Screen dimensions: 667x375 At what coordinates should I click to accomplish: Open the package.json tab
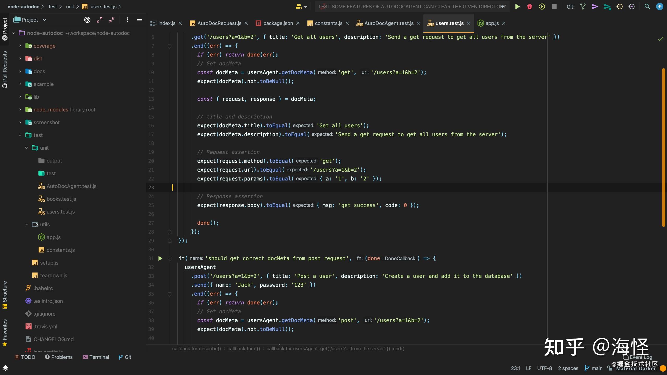coord(277,23)
